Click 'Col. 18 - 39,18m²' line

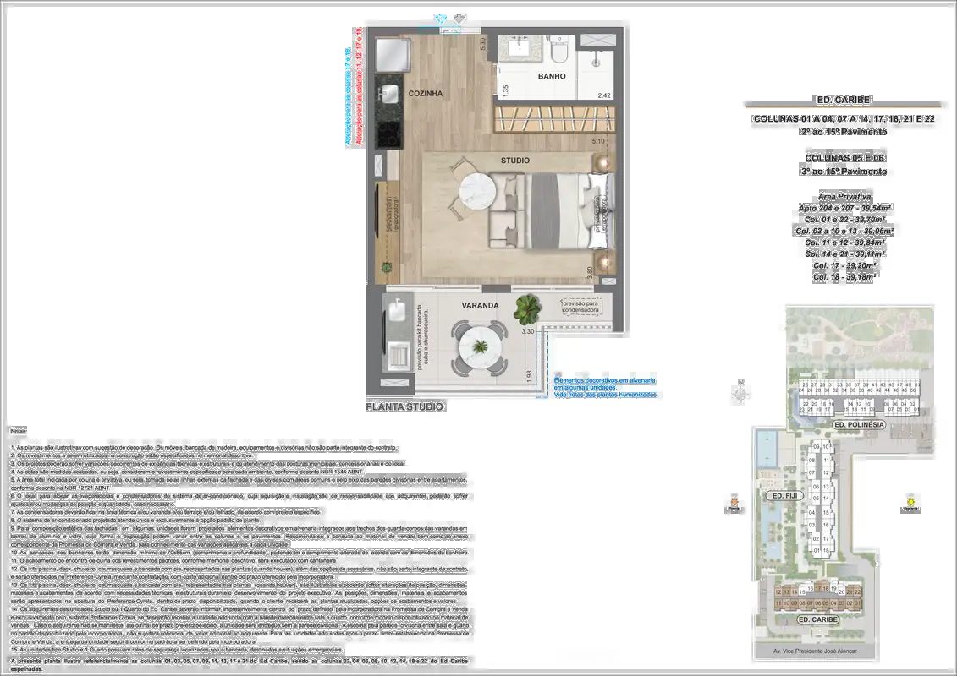pos(844,277)
